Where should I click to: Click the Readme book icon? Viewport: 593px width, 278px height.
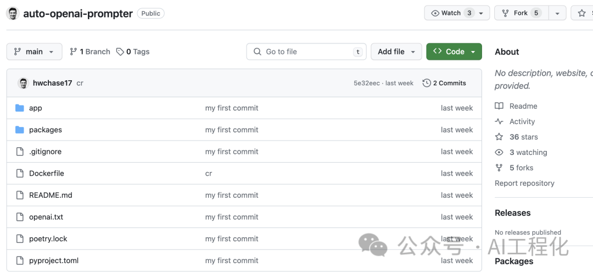point(499,106)
